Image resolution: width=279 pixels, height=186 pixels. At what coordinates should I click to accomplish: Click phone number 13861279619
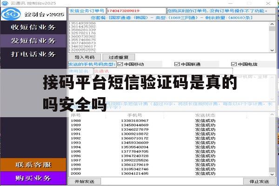(x=135, y=165)
